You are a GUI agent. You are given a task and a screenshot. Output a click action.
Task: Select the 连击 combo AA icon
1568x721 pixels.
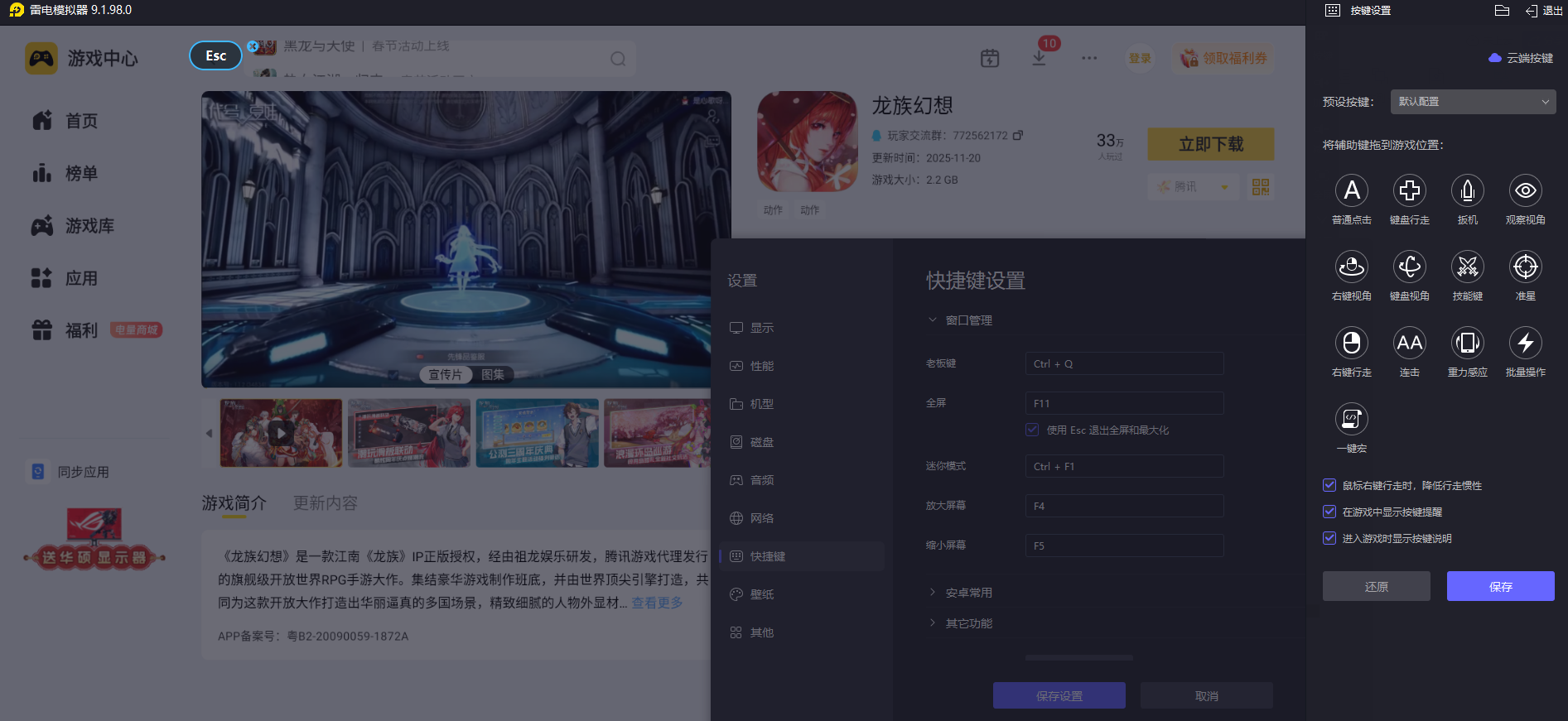pyautogui.click(x=1410, y=343)
